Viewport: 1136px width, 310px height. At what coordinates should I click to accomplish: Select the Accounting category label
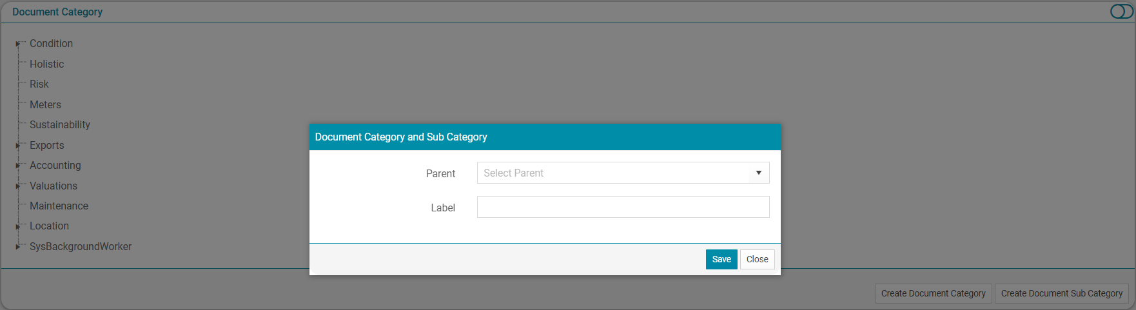click(x=55, y=165)
